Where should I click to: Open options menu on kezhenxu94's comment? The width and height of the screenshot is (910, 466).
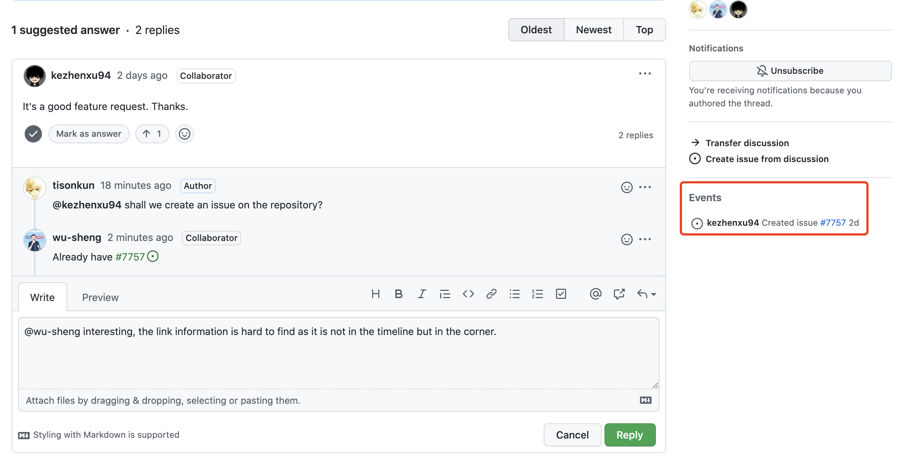pyautogui.click(x=645, y=74)
